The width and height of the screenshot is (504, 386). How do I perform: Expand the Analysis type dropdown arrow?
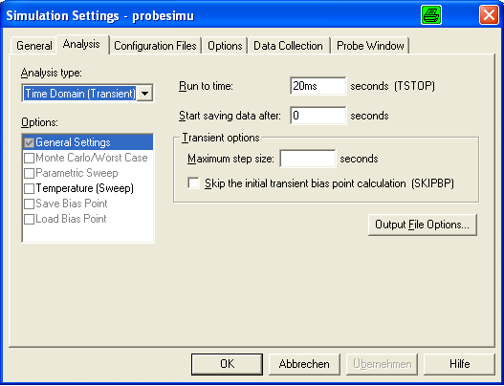point(145,94)
